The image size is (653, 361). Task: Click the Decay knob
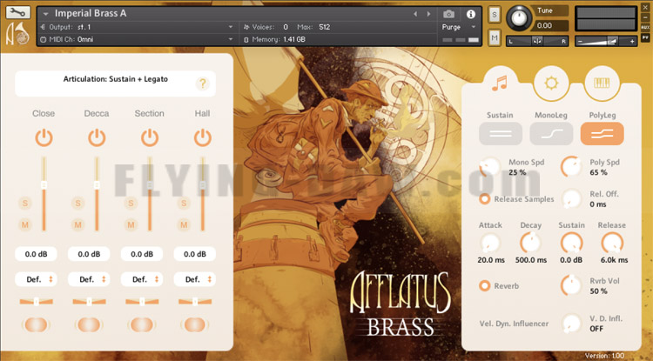tap(530, 243)
